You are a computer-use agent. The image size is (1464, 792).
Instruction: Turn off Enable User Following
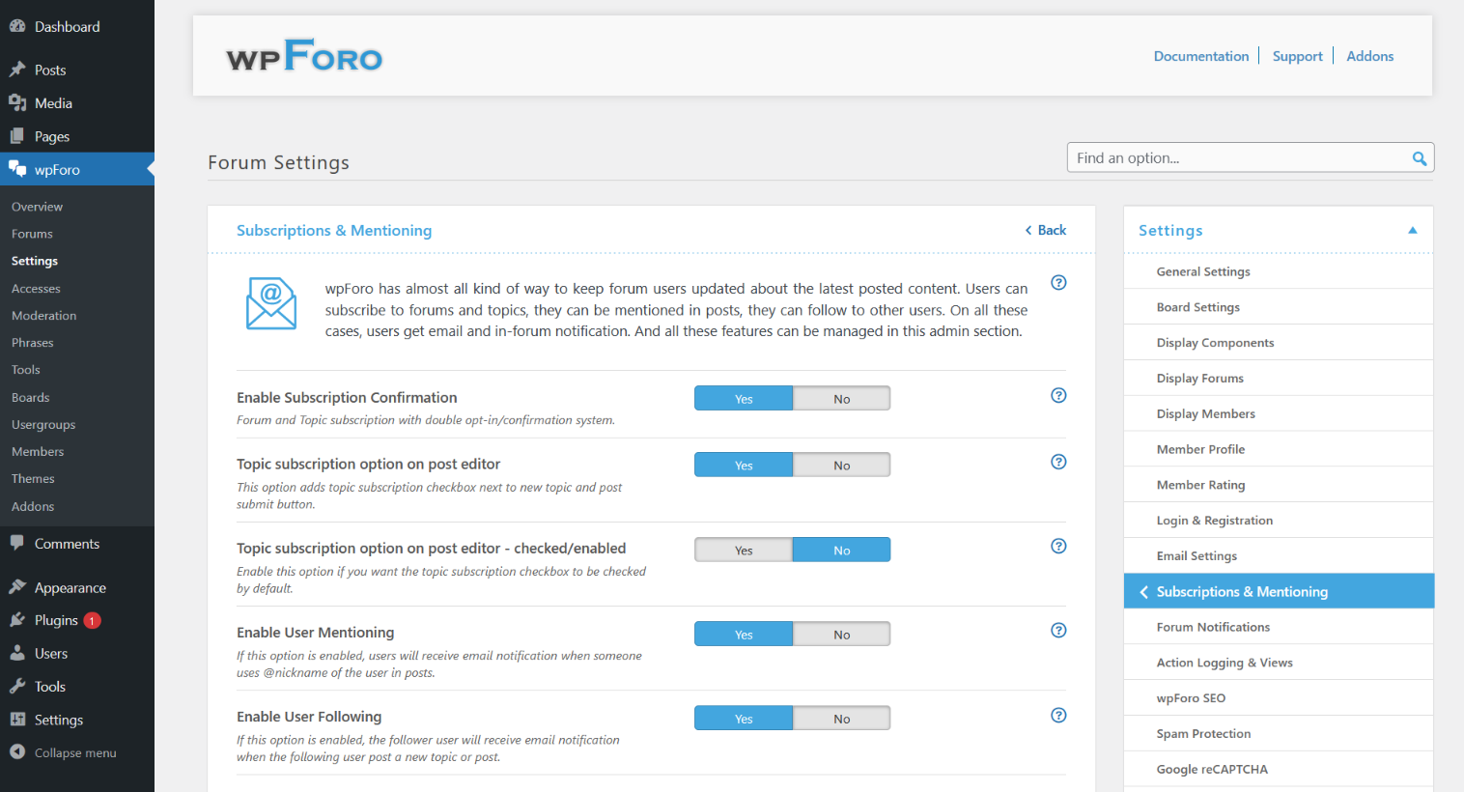[841, 718]
